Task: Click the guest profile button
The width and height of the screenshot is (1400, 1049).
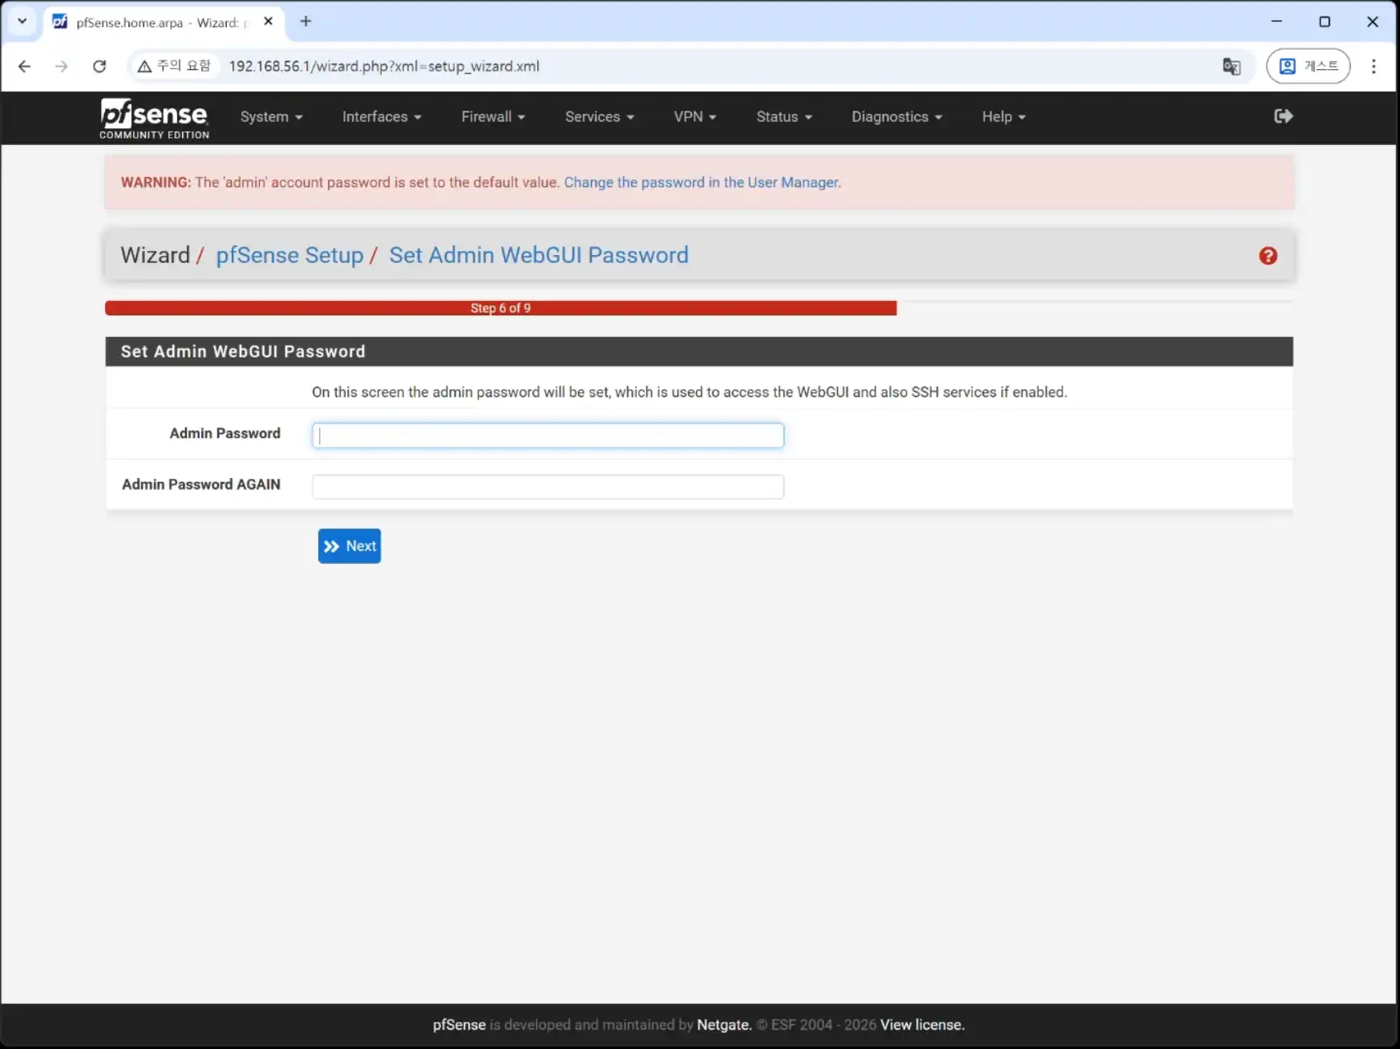Action: tap(1308, 67)
